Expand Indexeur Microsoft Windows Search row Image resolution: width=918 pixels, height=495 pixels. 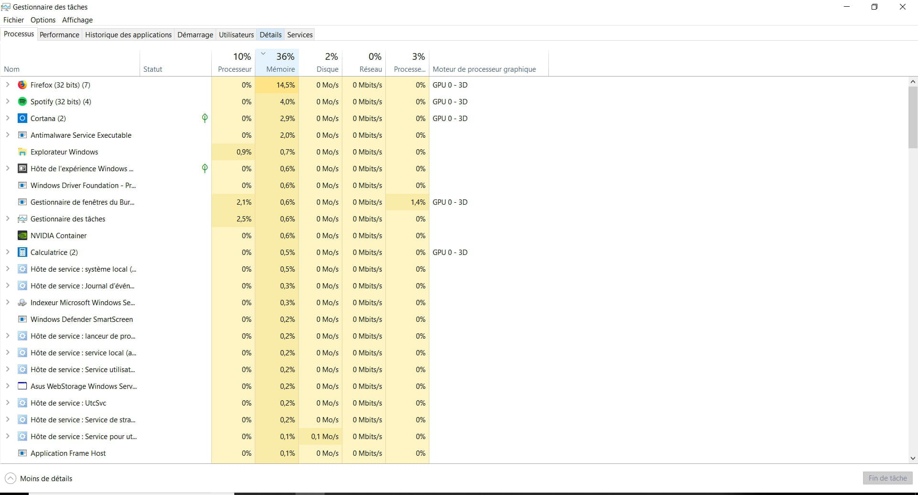pos(8,302)
